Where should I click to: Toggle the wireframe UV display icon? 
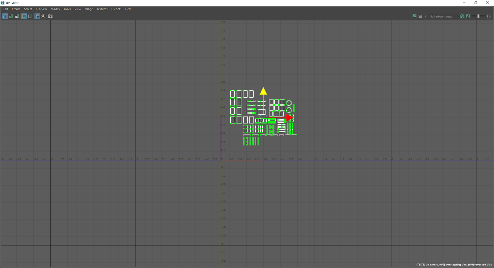(5, 16)
